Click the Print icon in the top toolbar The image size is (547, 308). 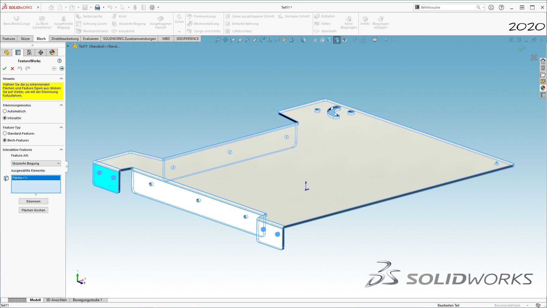(97, 7)
